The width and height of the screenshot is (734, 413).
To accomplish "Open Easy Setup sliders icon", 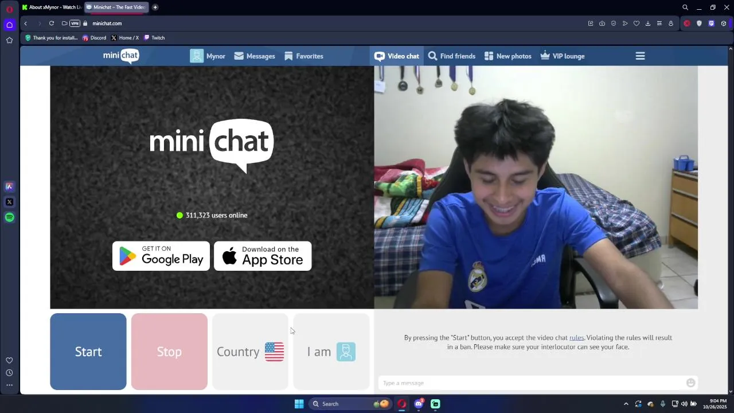I will (x=659, y=24).
